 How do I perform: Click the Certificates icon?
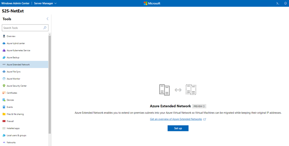[x=4, y=93]
